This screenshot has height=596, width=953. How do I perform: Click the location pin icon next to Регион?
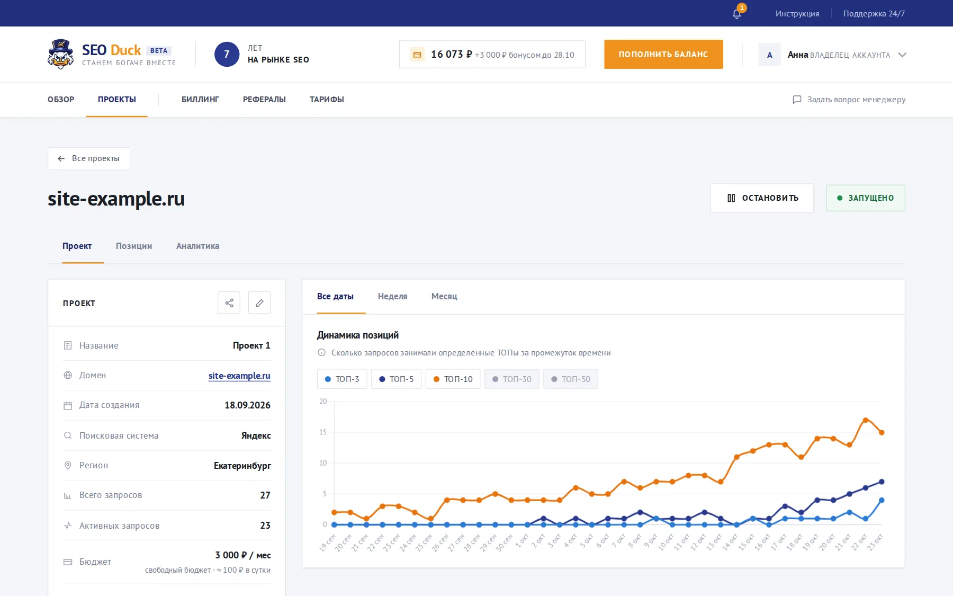coord(68,465)
